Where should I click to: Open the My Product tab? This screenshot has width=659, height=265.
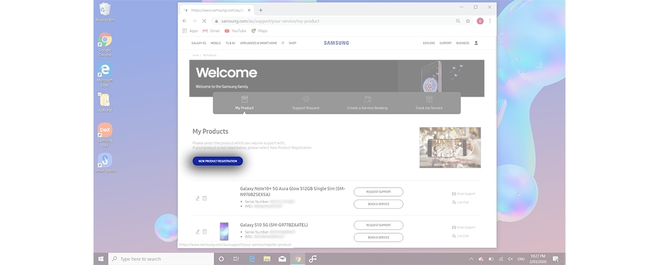coord(244,103)
